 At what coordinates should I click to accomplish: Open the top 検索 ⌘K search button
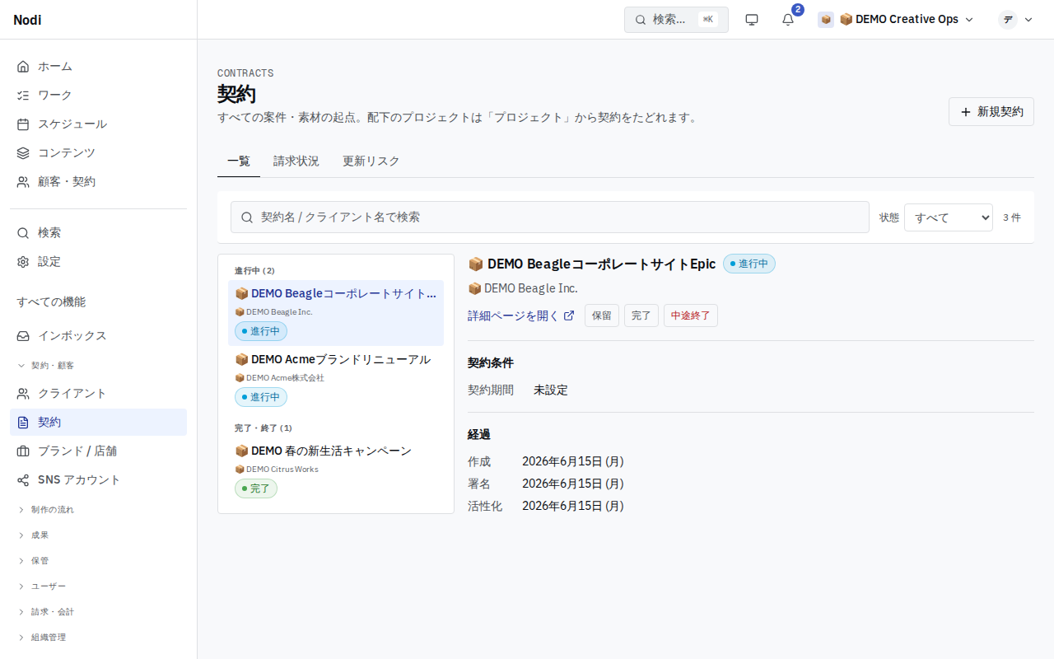(676, 20)
